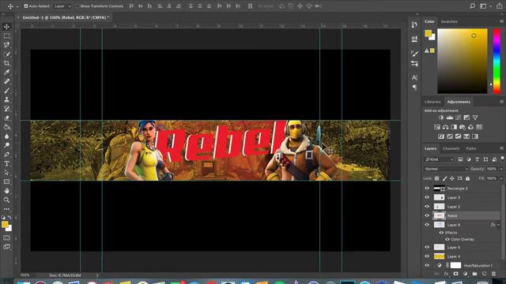Select the Pen tool
Image resolution: width=506 pixels, height=284 pixels.
click(6, 155)
